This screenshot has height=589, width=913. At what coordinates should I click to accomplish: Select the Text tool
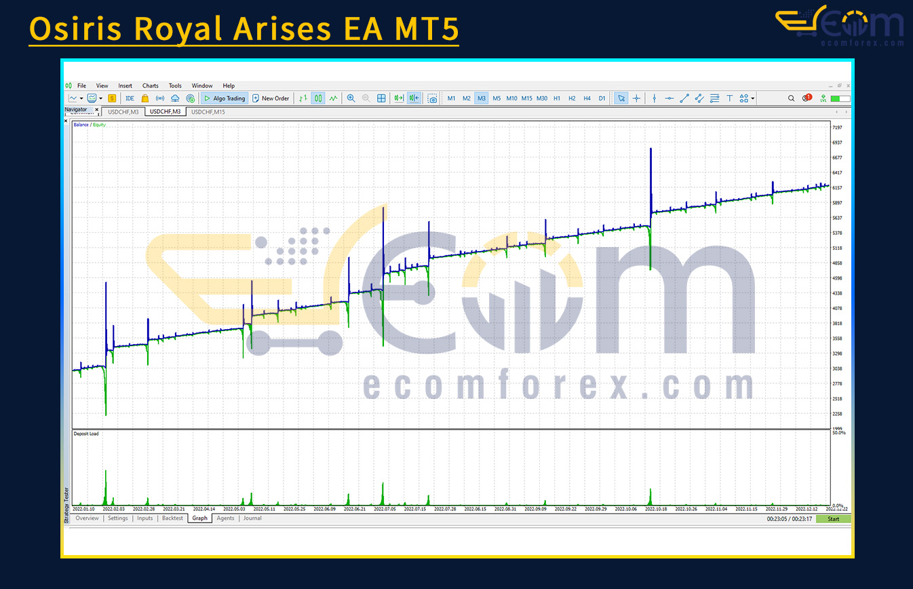pyautogui.click(x=730, y=98)
